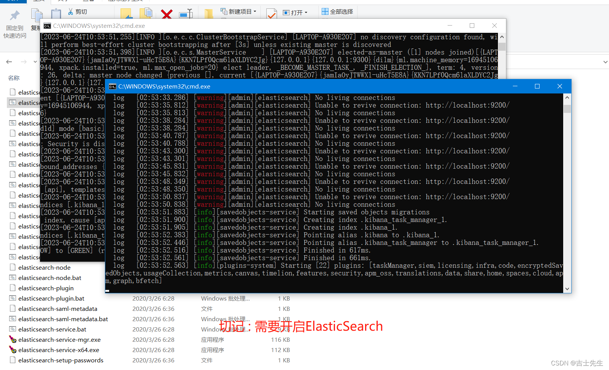Click the scroll-up arrow in the rear cmd window

[x=502, y=37]
